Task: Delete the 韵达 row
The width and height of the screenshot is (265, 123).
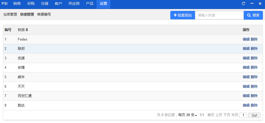Action: tap(254, 106)
